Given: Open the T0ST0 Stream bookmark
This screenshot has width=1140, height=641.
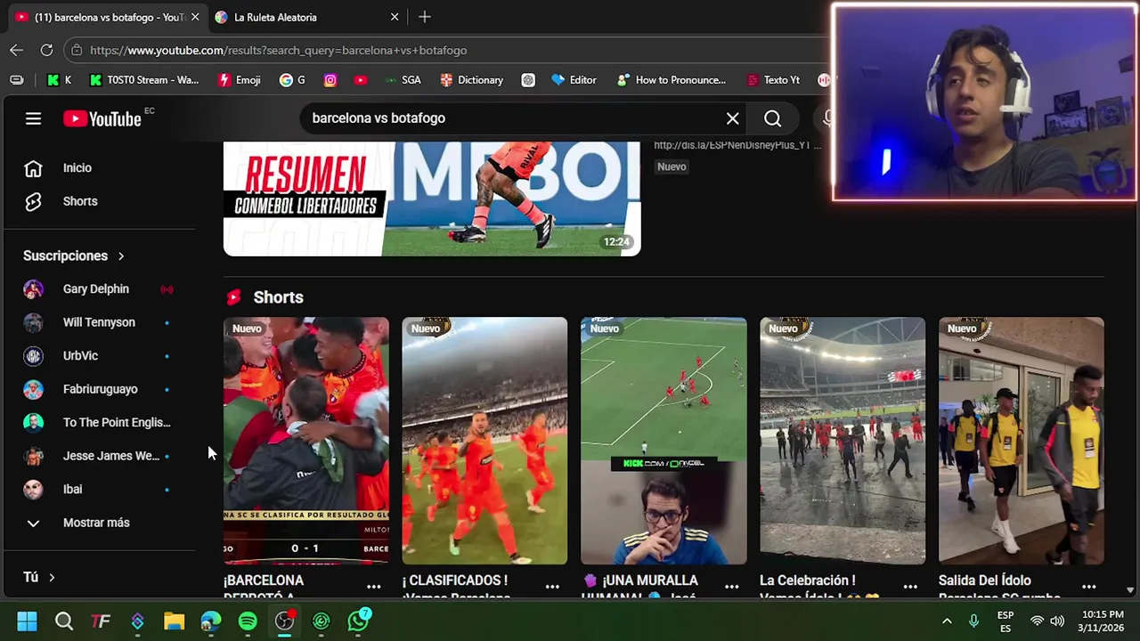Looking at the screenshot, I should tap(144, 80).
